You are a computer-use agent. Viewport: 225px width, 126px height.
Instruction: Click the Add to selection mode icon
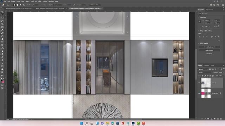tap(17, 5)
